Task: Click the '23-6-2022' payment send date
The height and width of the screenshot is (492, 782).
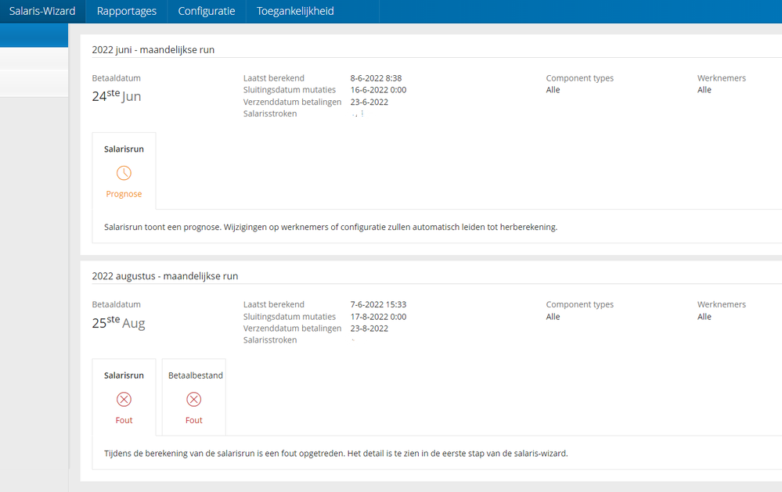Action: (369, 102)
